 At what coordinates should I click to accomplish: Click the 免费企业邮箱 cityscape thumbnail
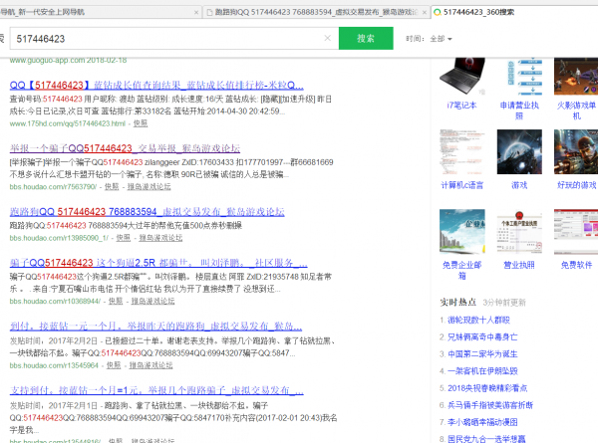tap(462, 231)
